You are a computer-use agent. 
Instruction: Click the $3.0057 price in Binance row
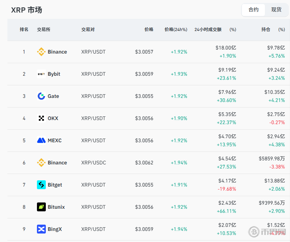[144, 52]
